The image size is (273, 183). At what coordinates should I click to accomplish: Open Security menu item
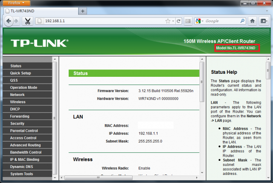coord(27,123)
